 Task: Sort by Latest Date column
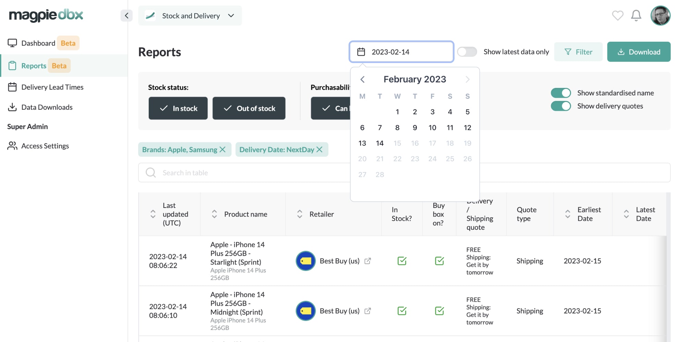(626, 214)
